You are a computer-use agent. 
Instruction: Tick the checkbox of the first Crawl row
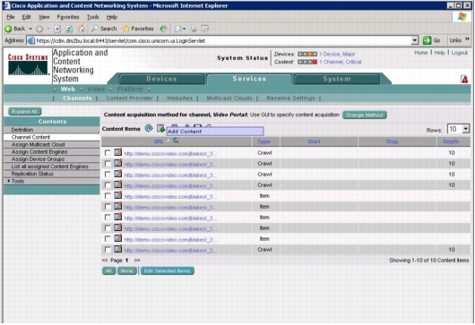108,152
